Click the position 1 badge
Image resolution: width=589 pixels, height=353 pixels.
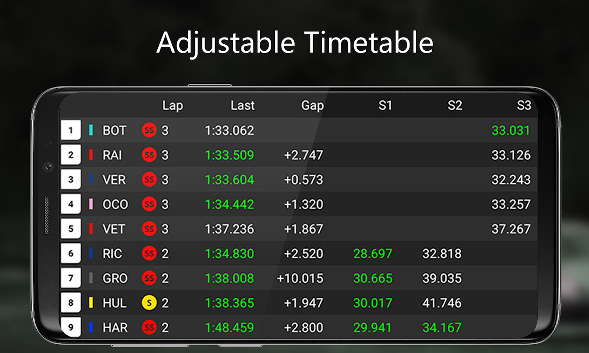click(71, 131)
